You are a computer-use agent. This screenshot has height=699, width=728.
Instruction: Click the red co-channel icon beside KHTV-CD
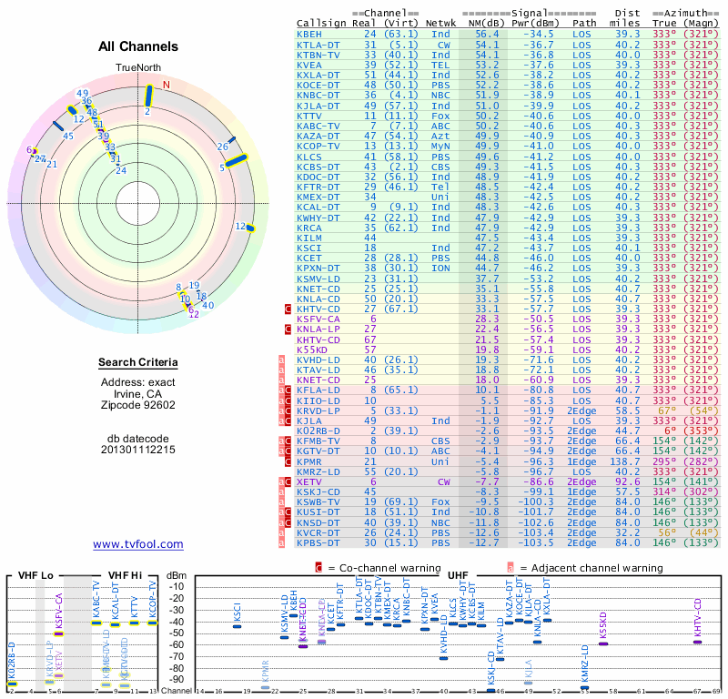288,309
